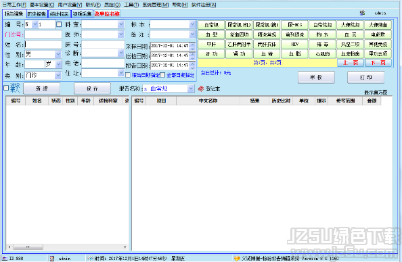Open the age unit dropdown showing 岁
This screenshot has width=402, height=262.
[x=59, y=64]
